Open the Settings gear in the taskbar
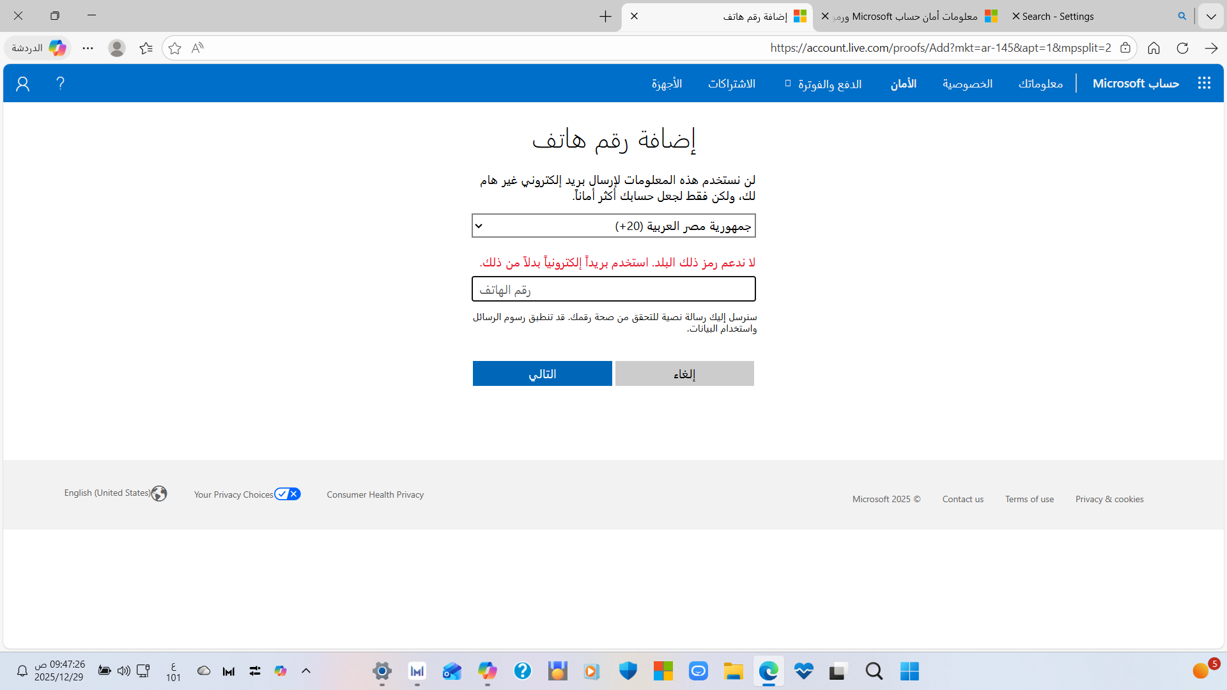Viewport: 1227px width, 690px height. [x=382, y=671]
